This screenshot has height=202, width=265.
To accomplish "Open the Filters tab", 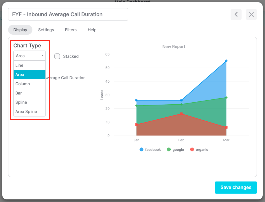I will (x=71, y=30).
